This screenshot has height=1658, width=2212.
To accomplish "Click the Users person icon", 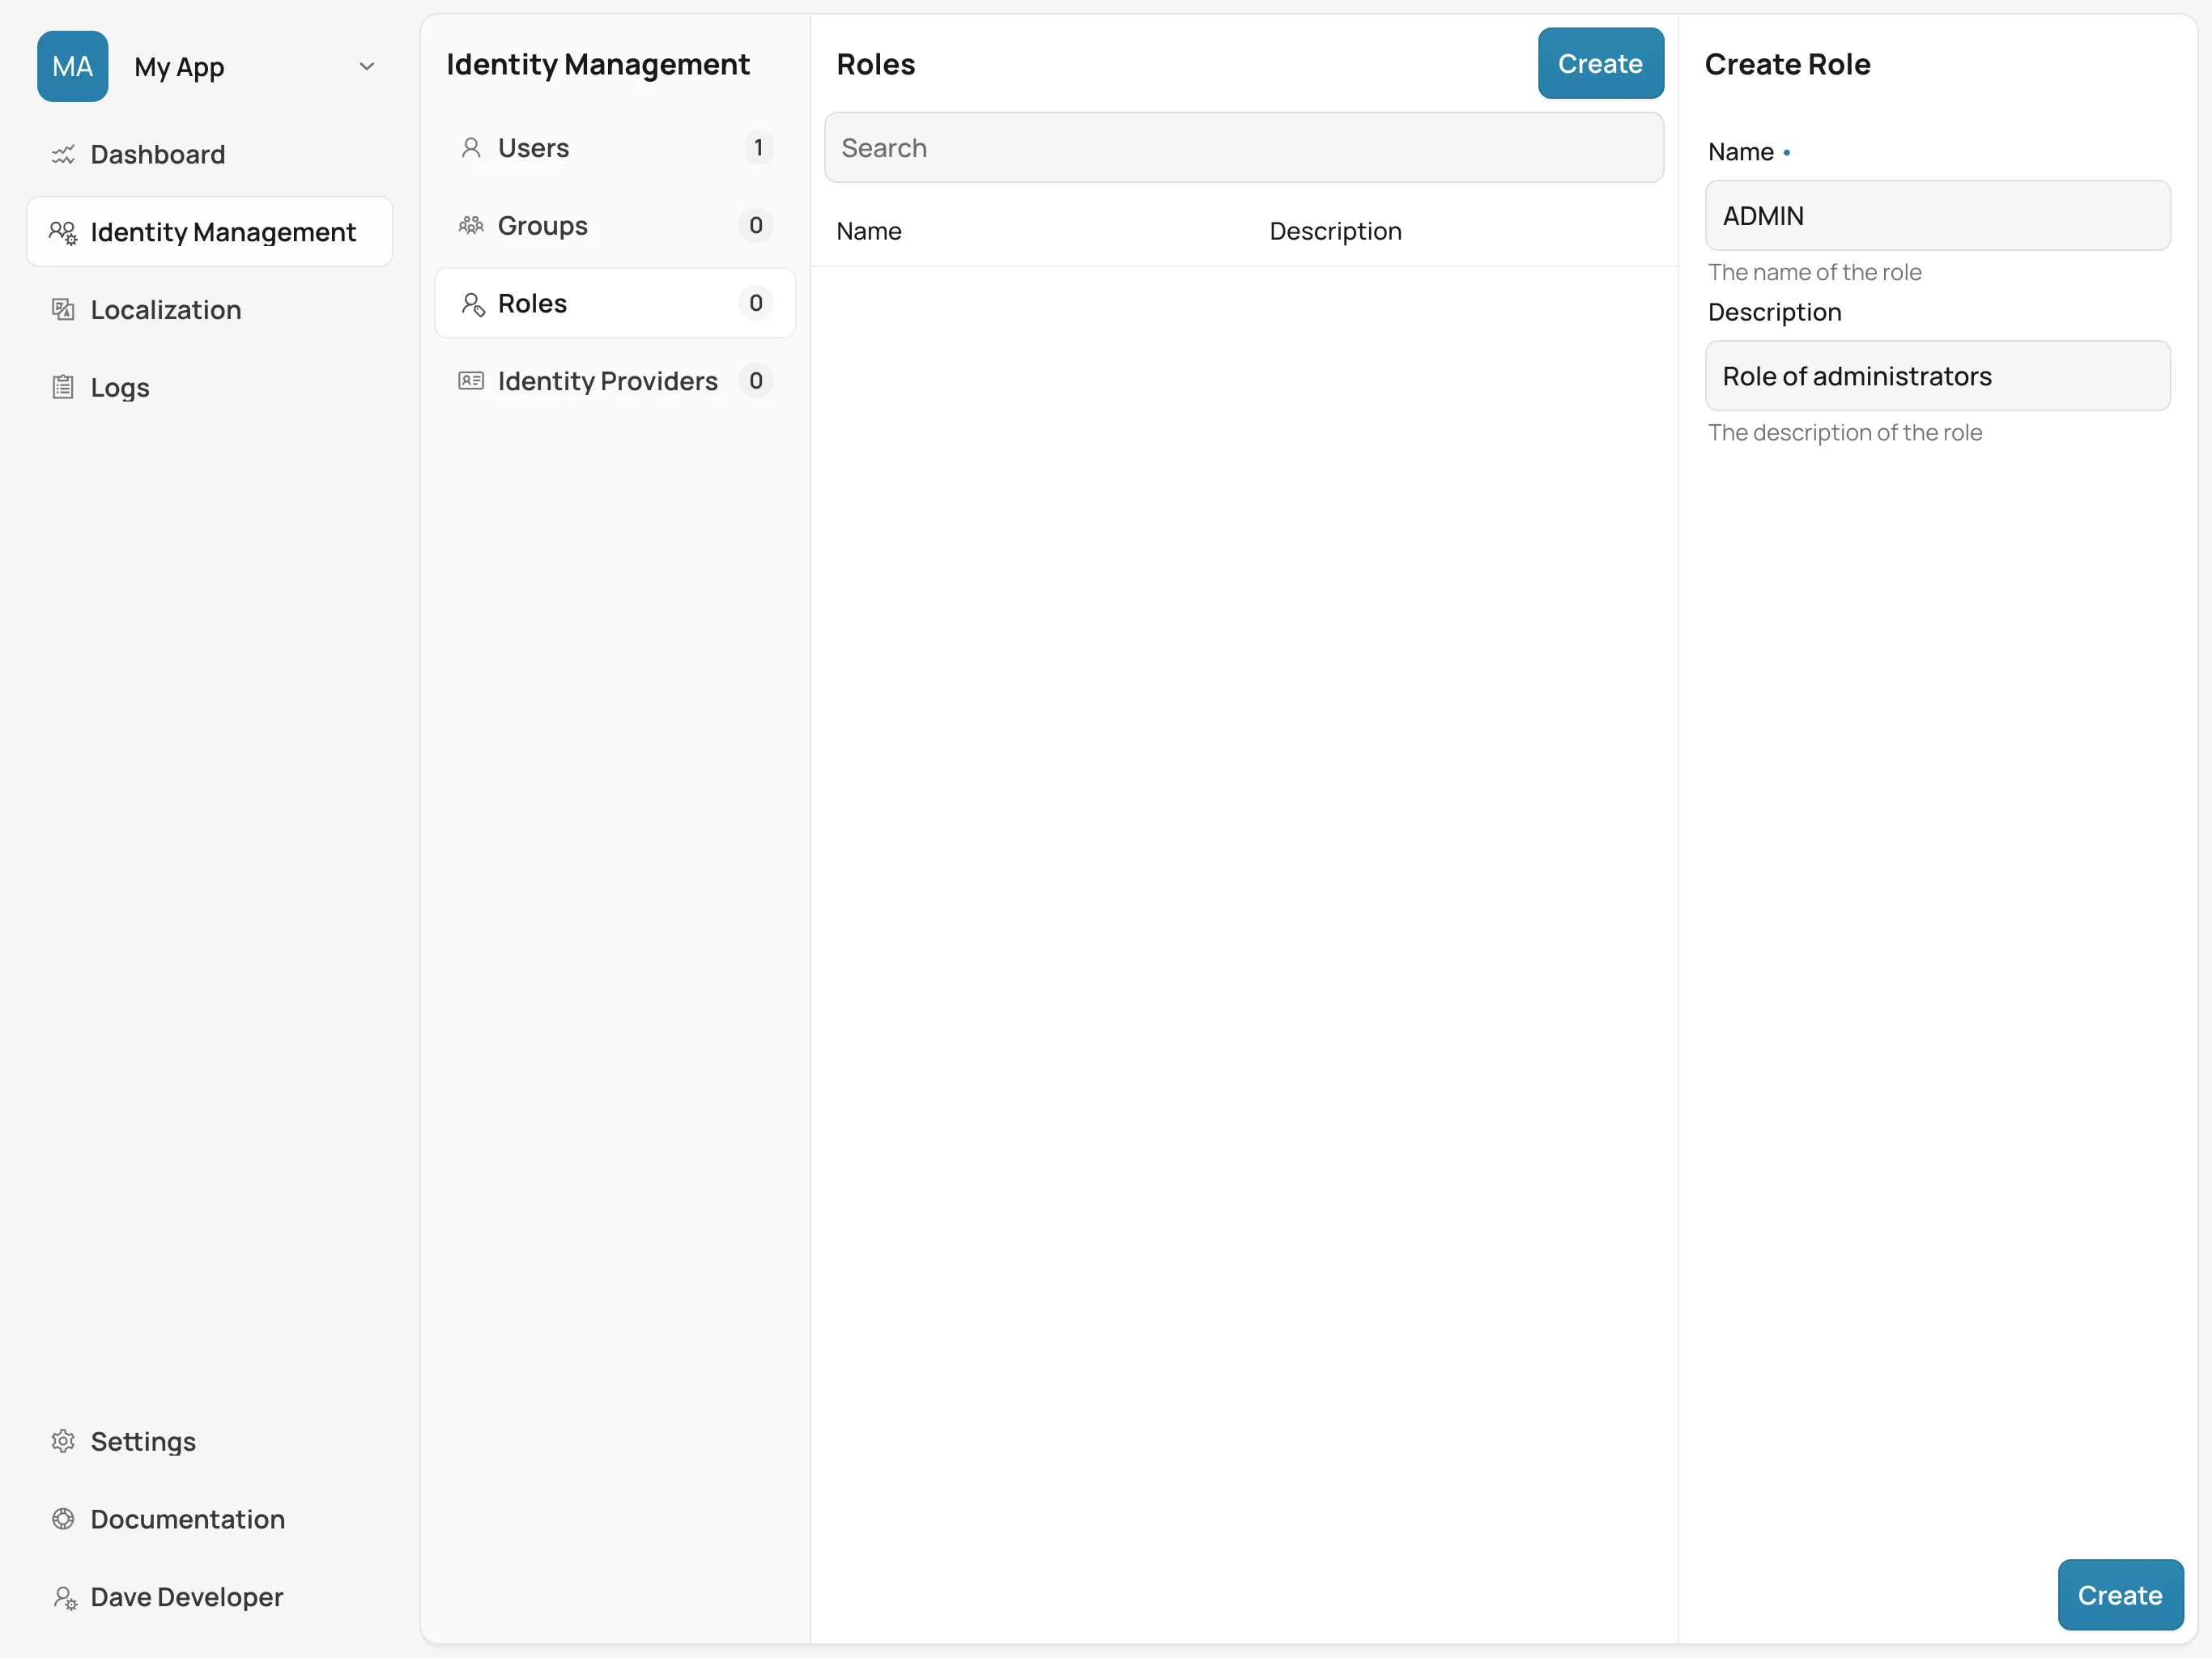I will tap(471, 148).
